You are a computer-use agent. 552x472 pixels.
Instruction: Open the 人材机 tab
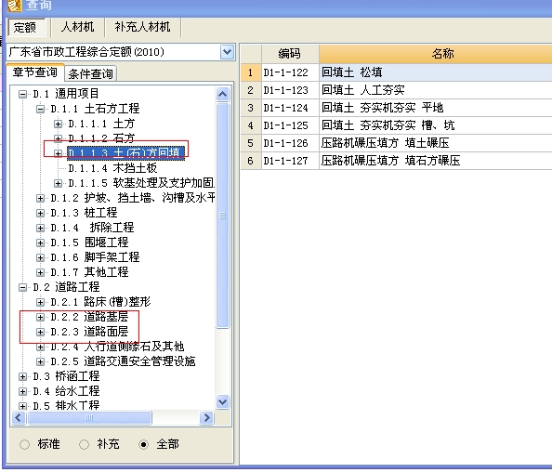77,27
